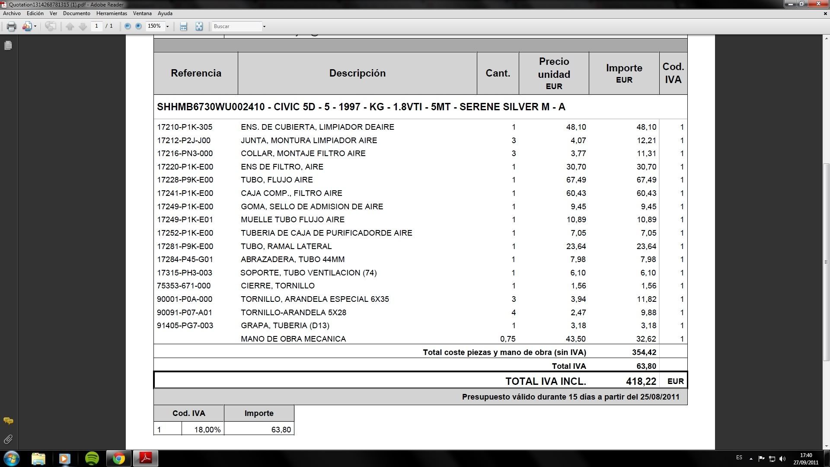Click reference 75353-671-000
This screenshot has height=467, width=830.
[184, 286]
